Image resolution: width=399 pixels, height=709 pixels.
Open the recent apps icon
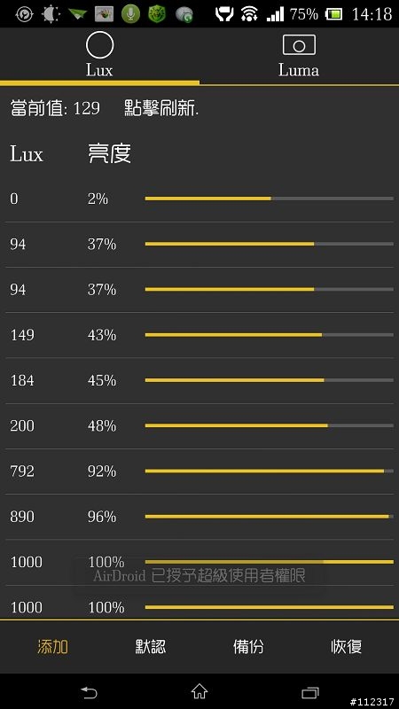[x=310, y=692]
